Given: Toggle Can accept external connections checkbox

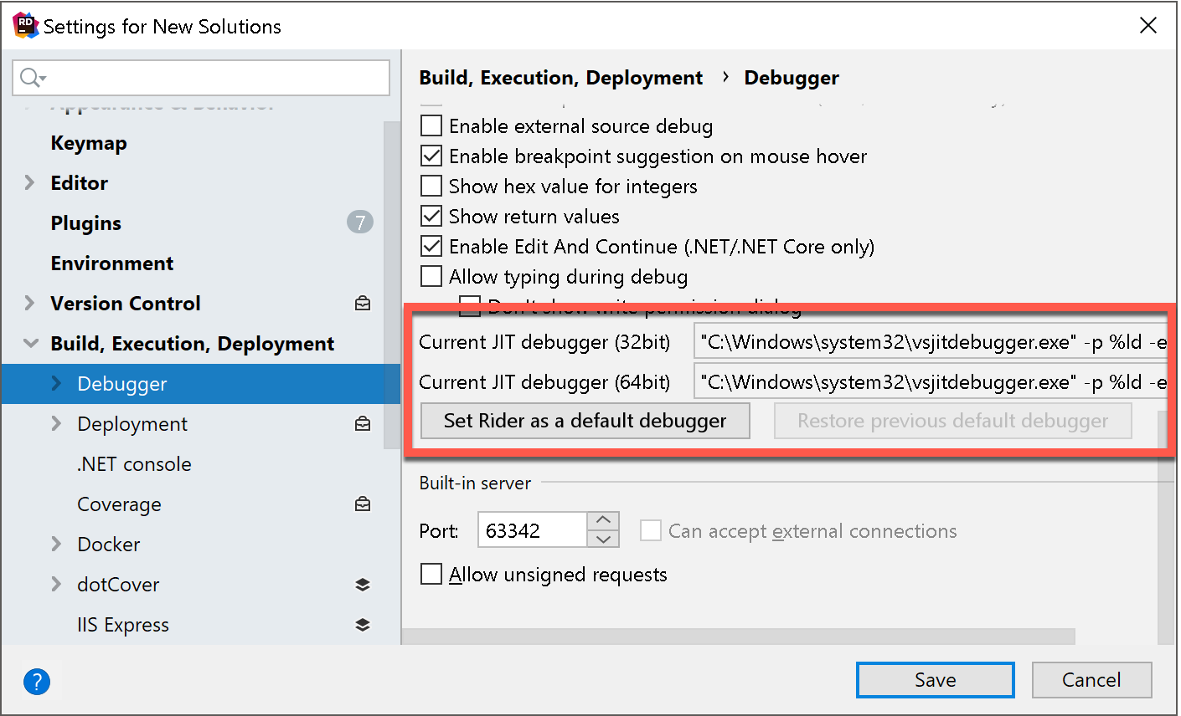Looking at the screenshot, I should pyautogui.click(x=651, y=531).
